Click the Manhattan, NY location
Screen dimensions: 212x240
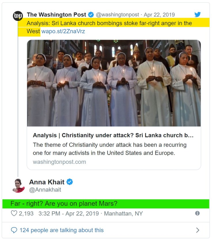123,214
